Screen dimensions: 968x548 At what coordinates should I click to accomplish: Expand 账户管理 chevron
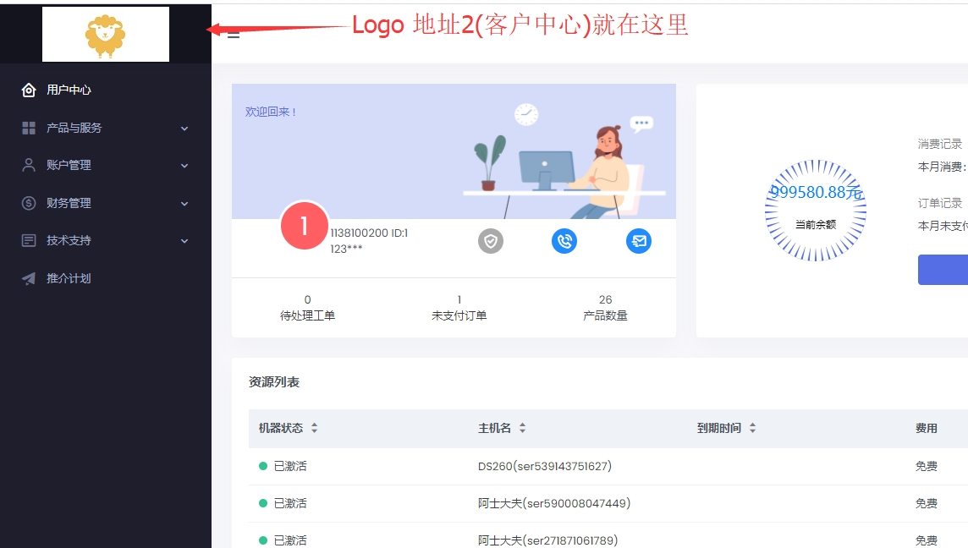point(184,166)
